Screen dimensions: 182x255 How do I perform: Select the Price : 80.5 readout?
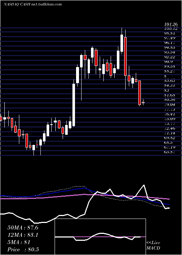(x=23, y=250)
